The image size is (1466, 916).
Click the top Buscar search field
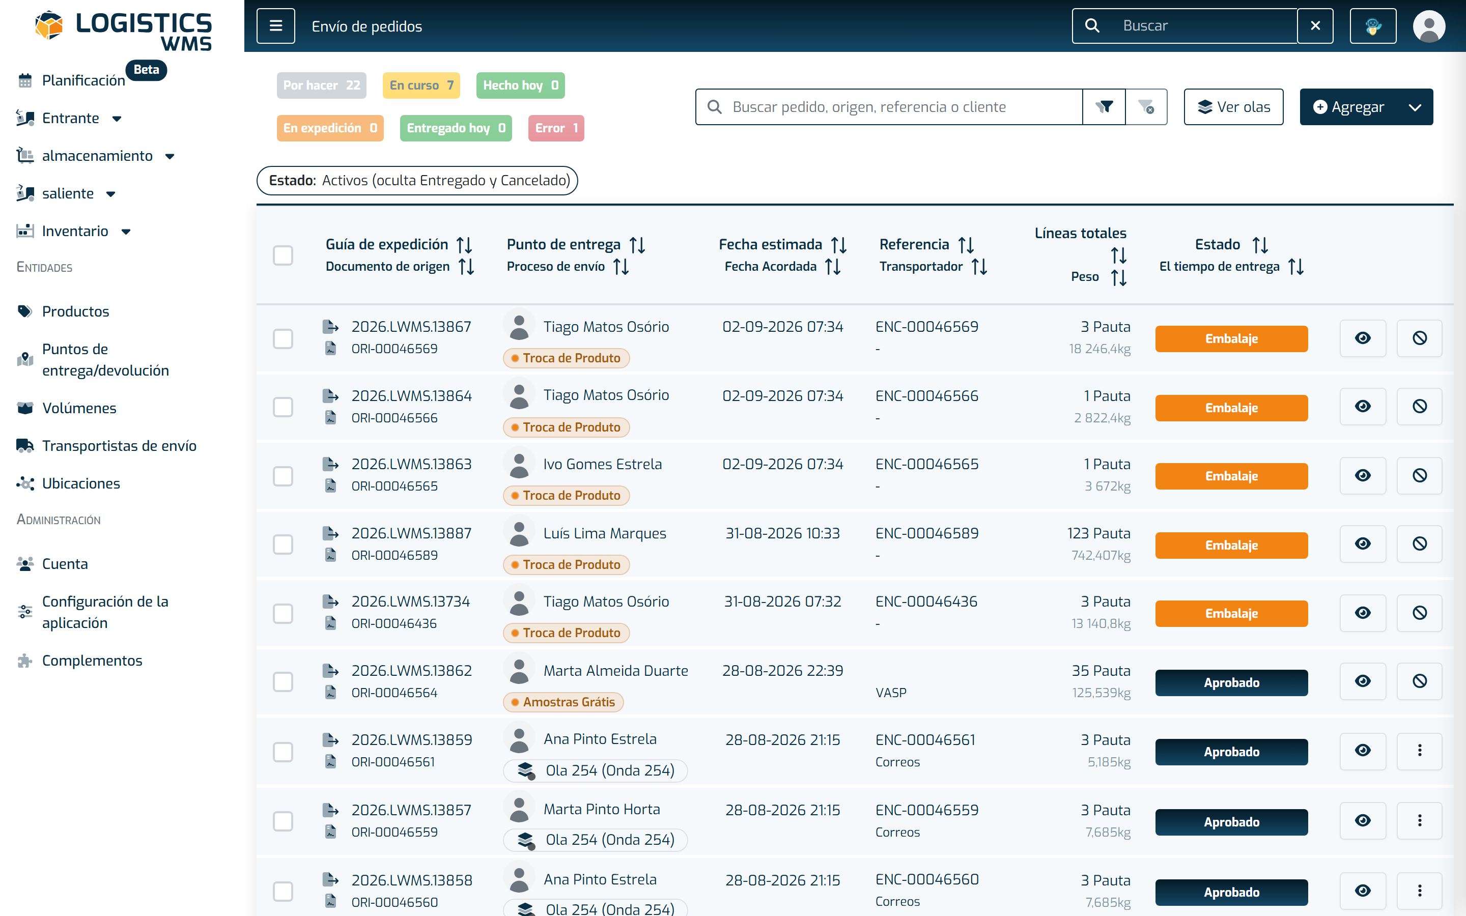[1185, 25]
